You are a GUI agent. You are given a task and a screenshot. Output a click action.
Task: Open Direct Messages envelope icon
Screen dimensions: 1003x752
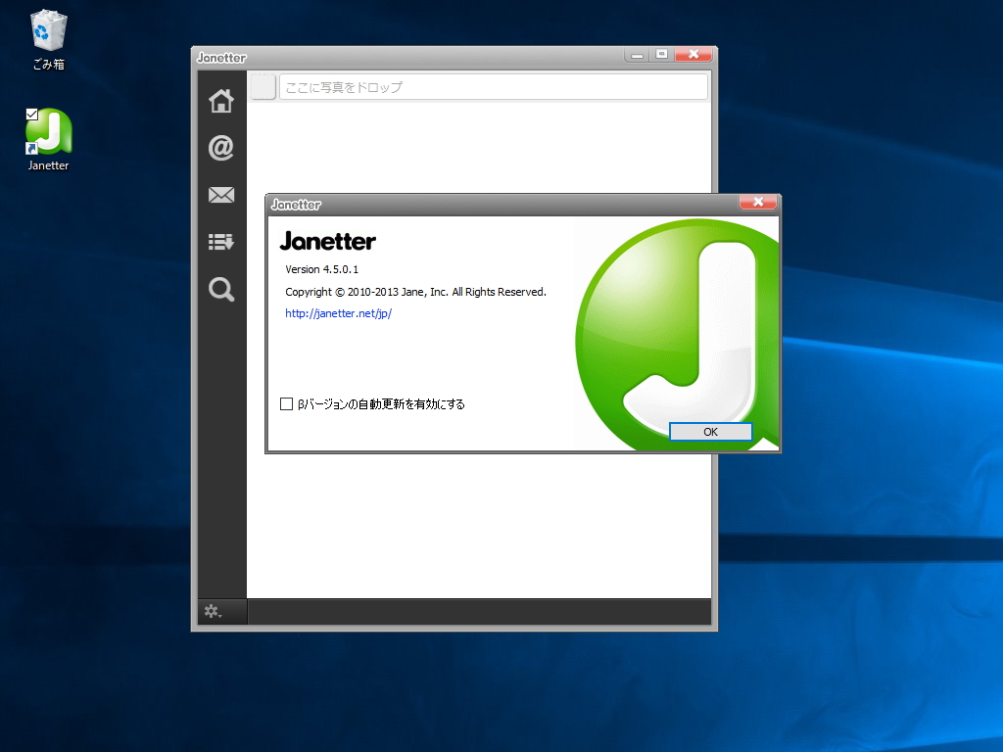click(x=221, y=195)
